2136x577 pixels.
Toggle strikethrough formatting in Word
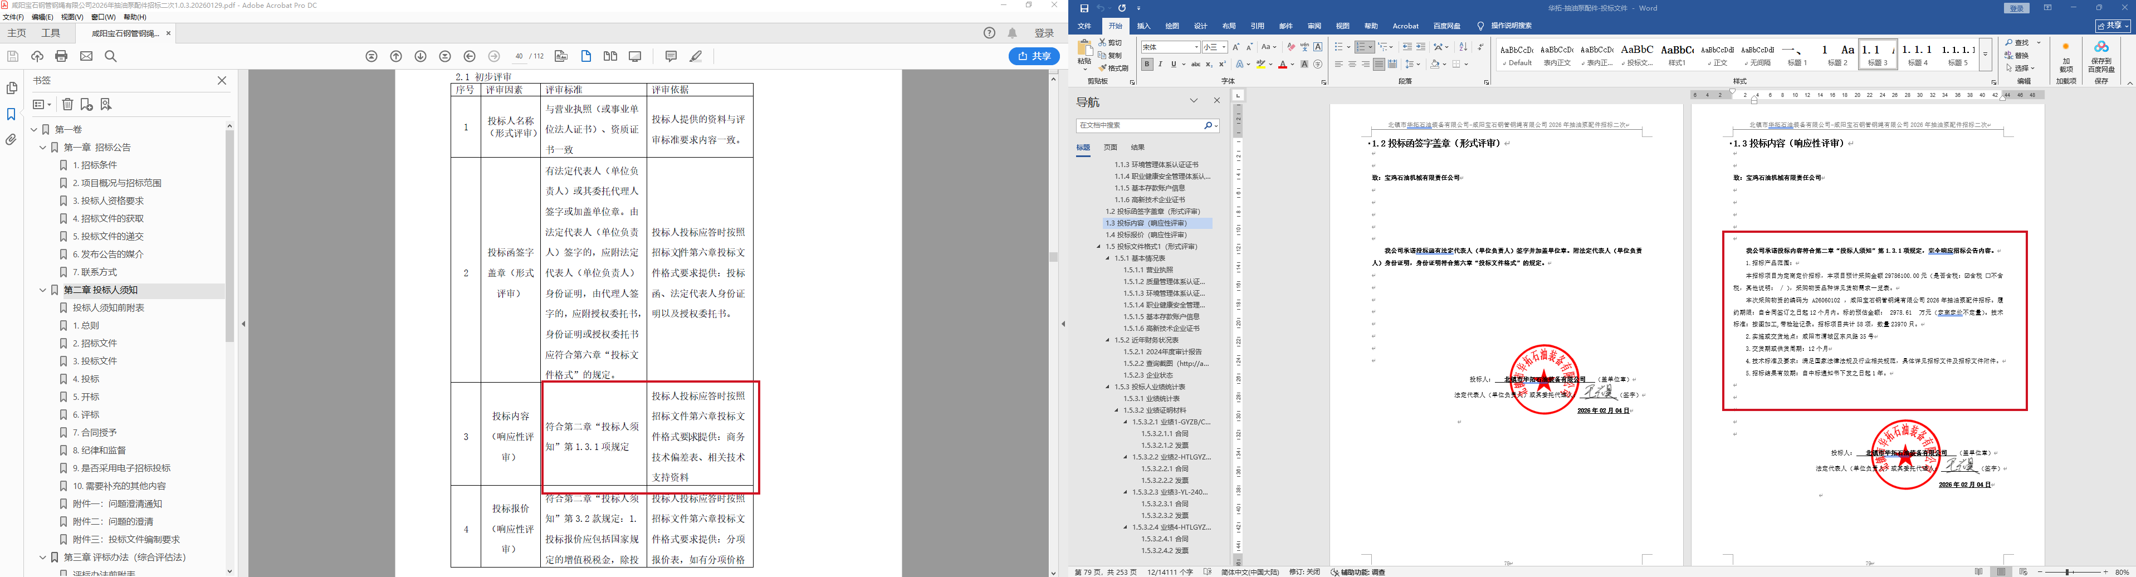(1196, 65)
